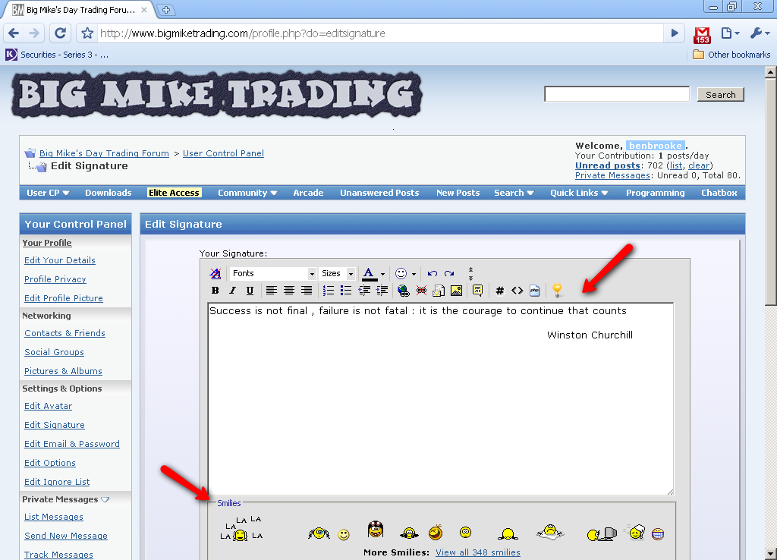Click the Insert Email Link icon
777x560 pixels.
click(439, 291)
